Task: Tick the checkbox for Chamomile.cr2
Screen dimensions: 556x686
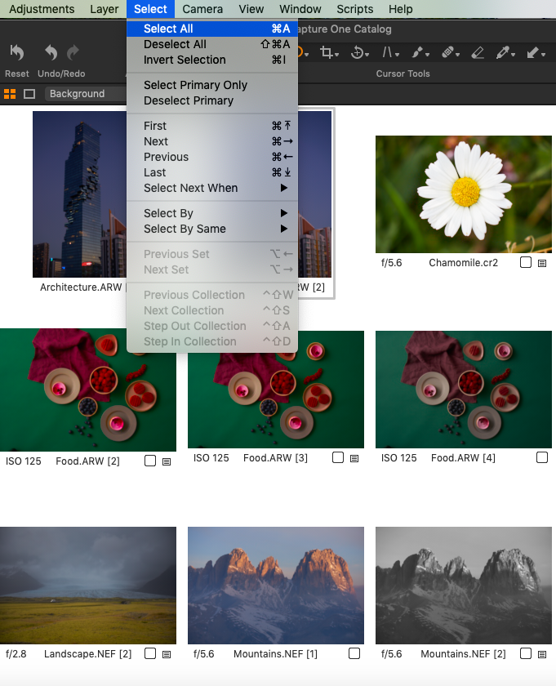Action: pyautogui.click(x=526, y=262)
